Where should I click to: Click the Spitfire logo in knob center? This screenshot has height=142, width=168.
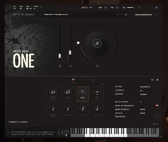[97, 43]
